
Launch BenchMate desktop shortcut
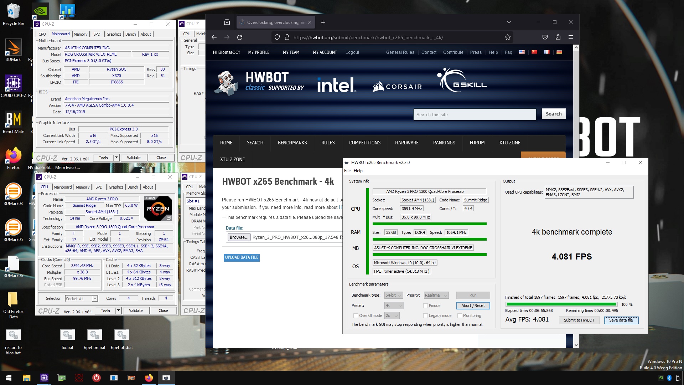tap(14, 122)
